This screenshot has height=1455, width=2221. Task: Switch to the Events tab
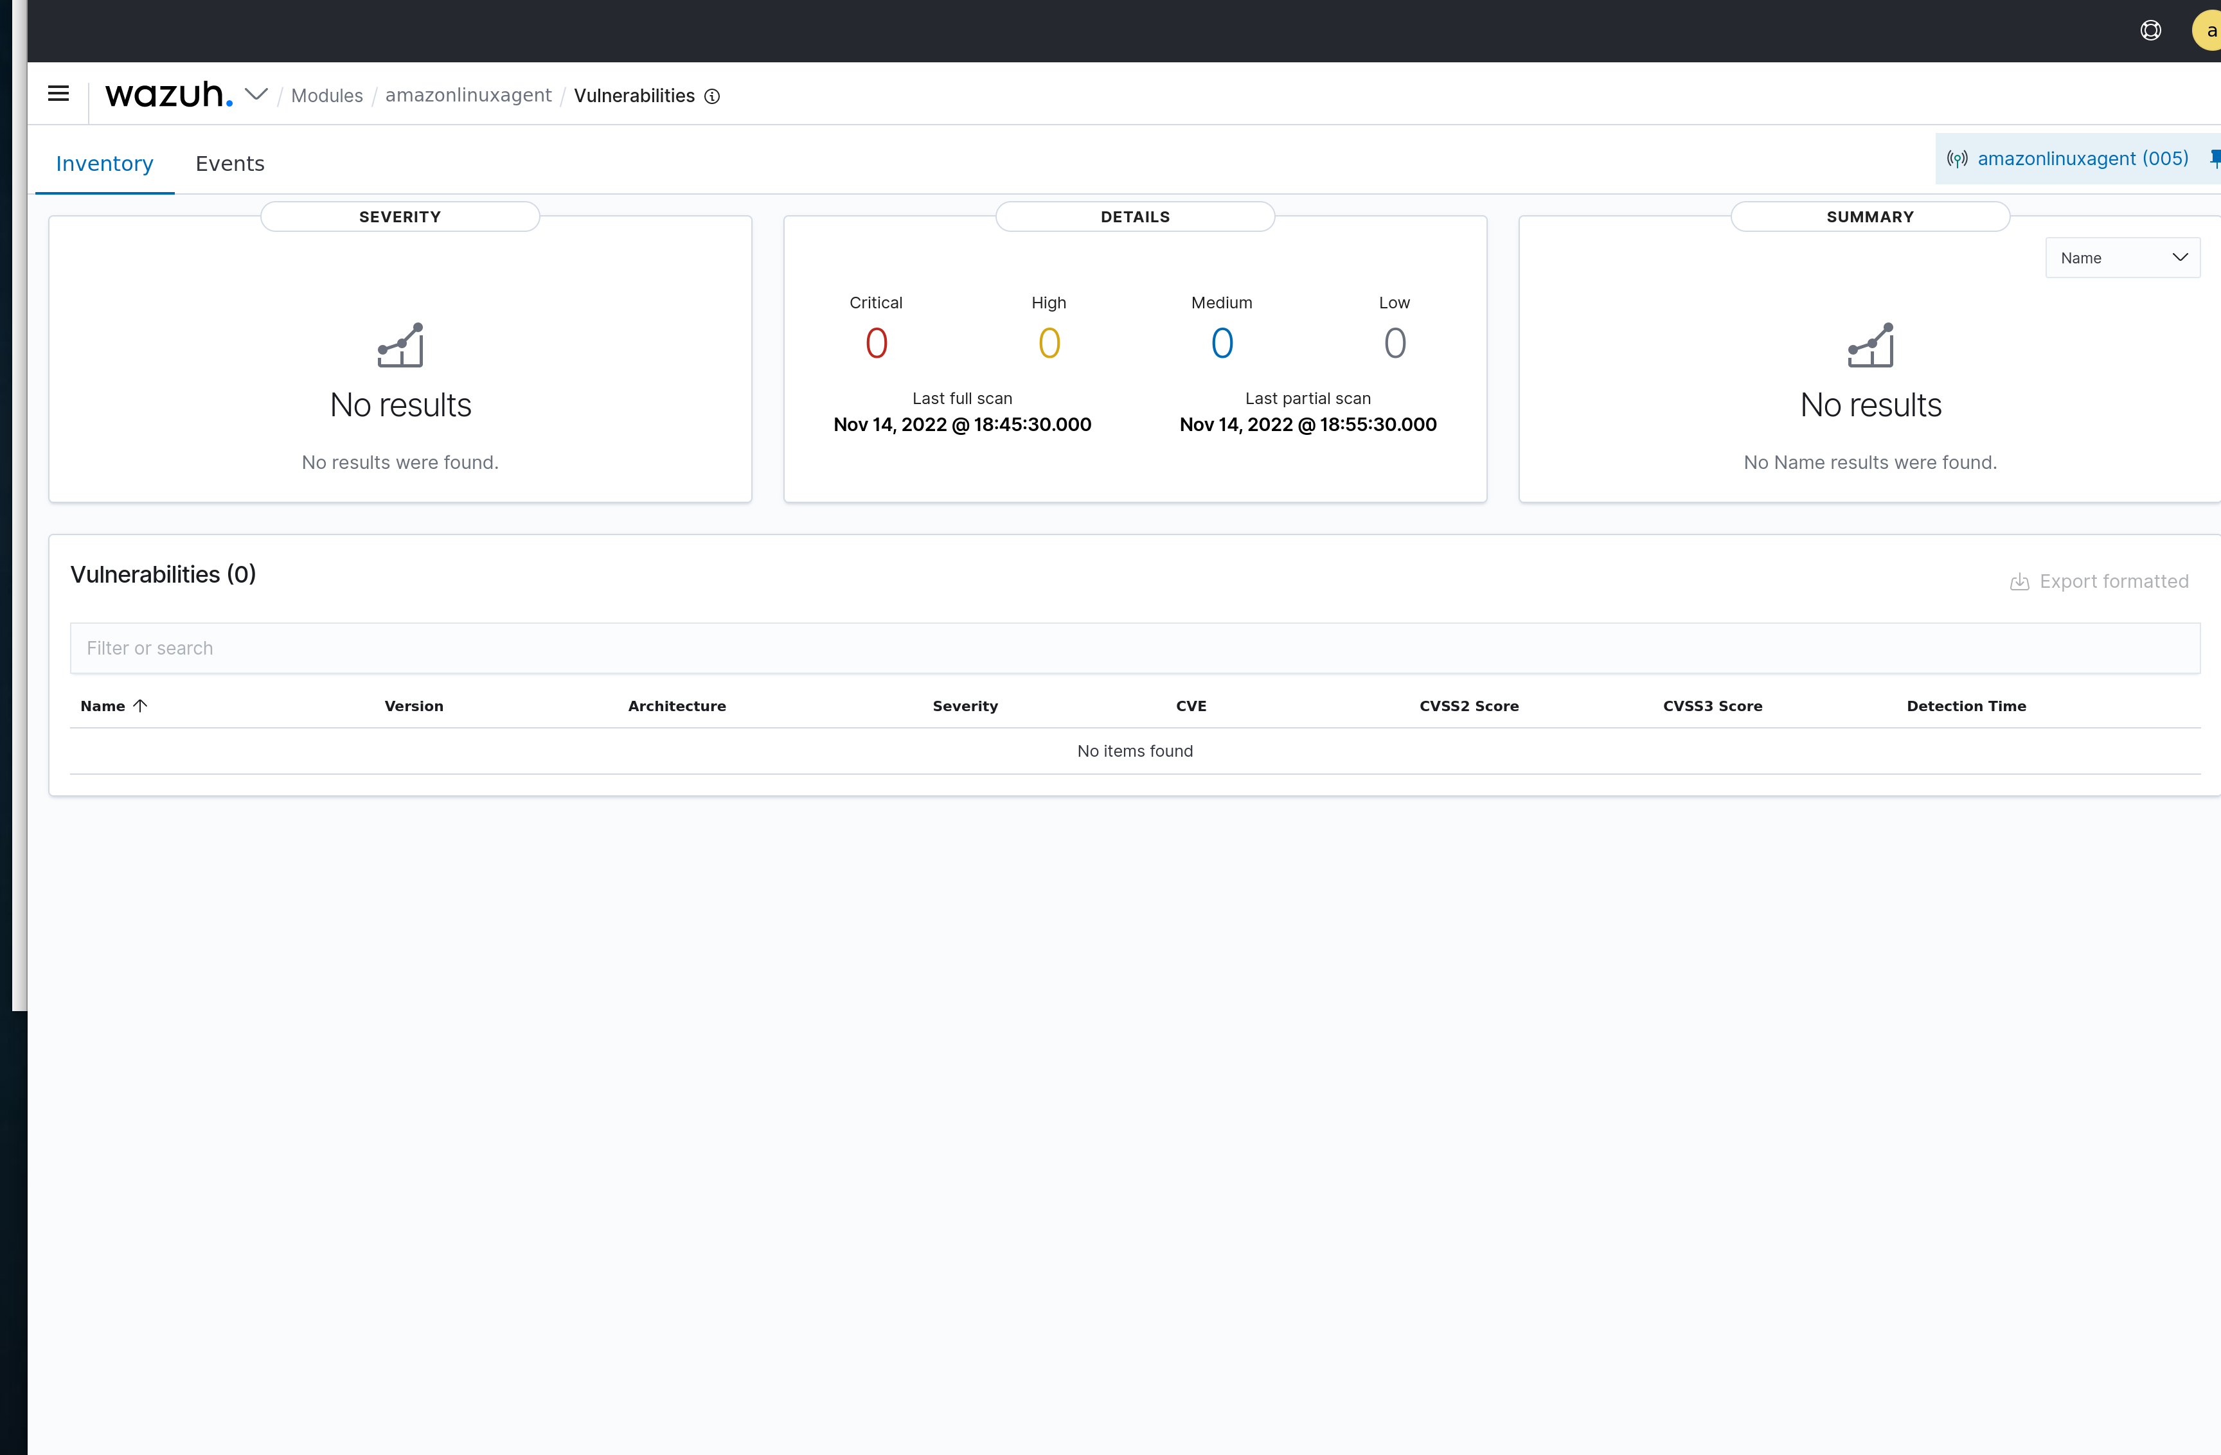tap(229, 163)
